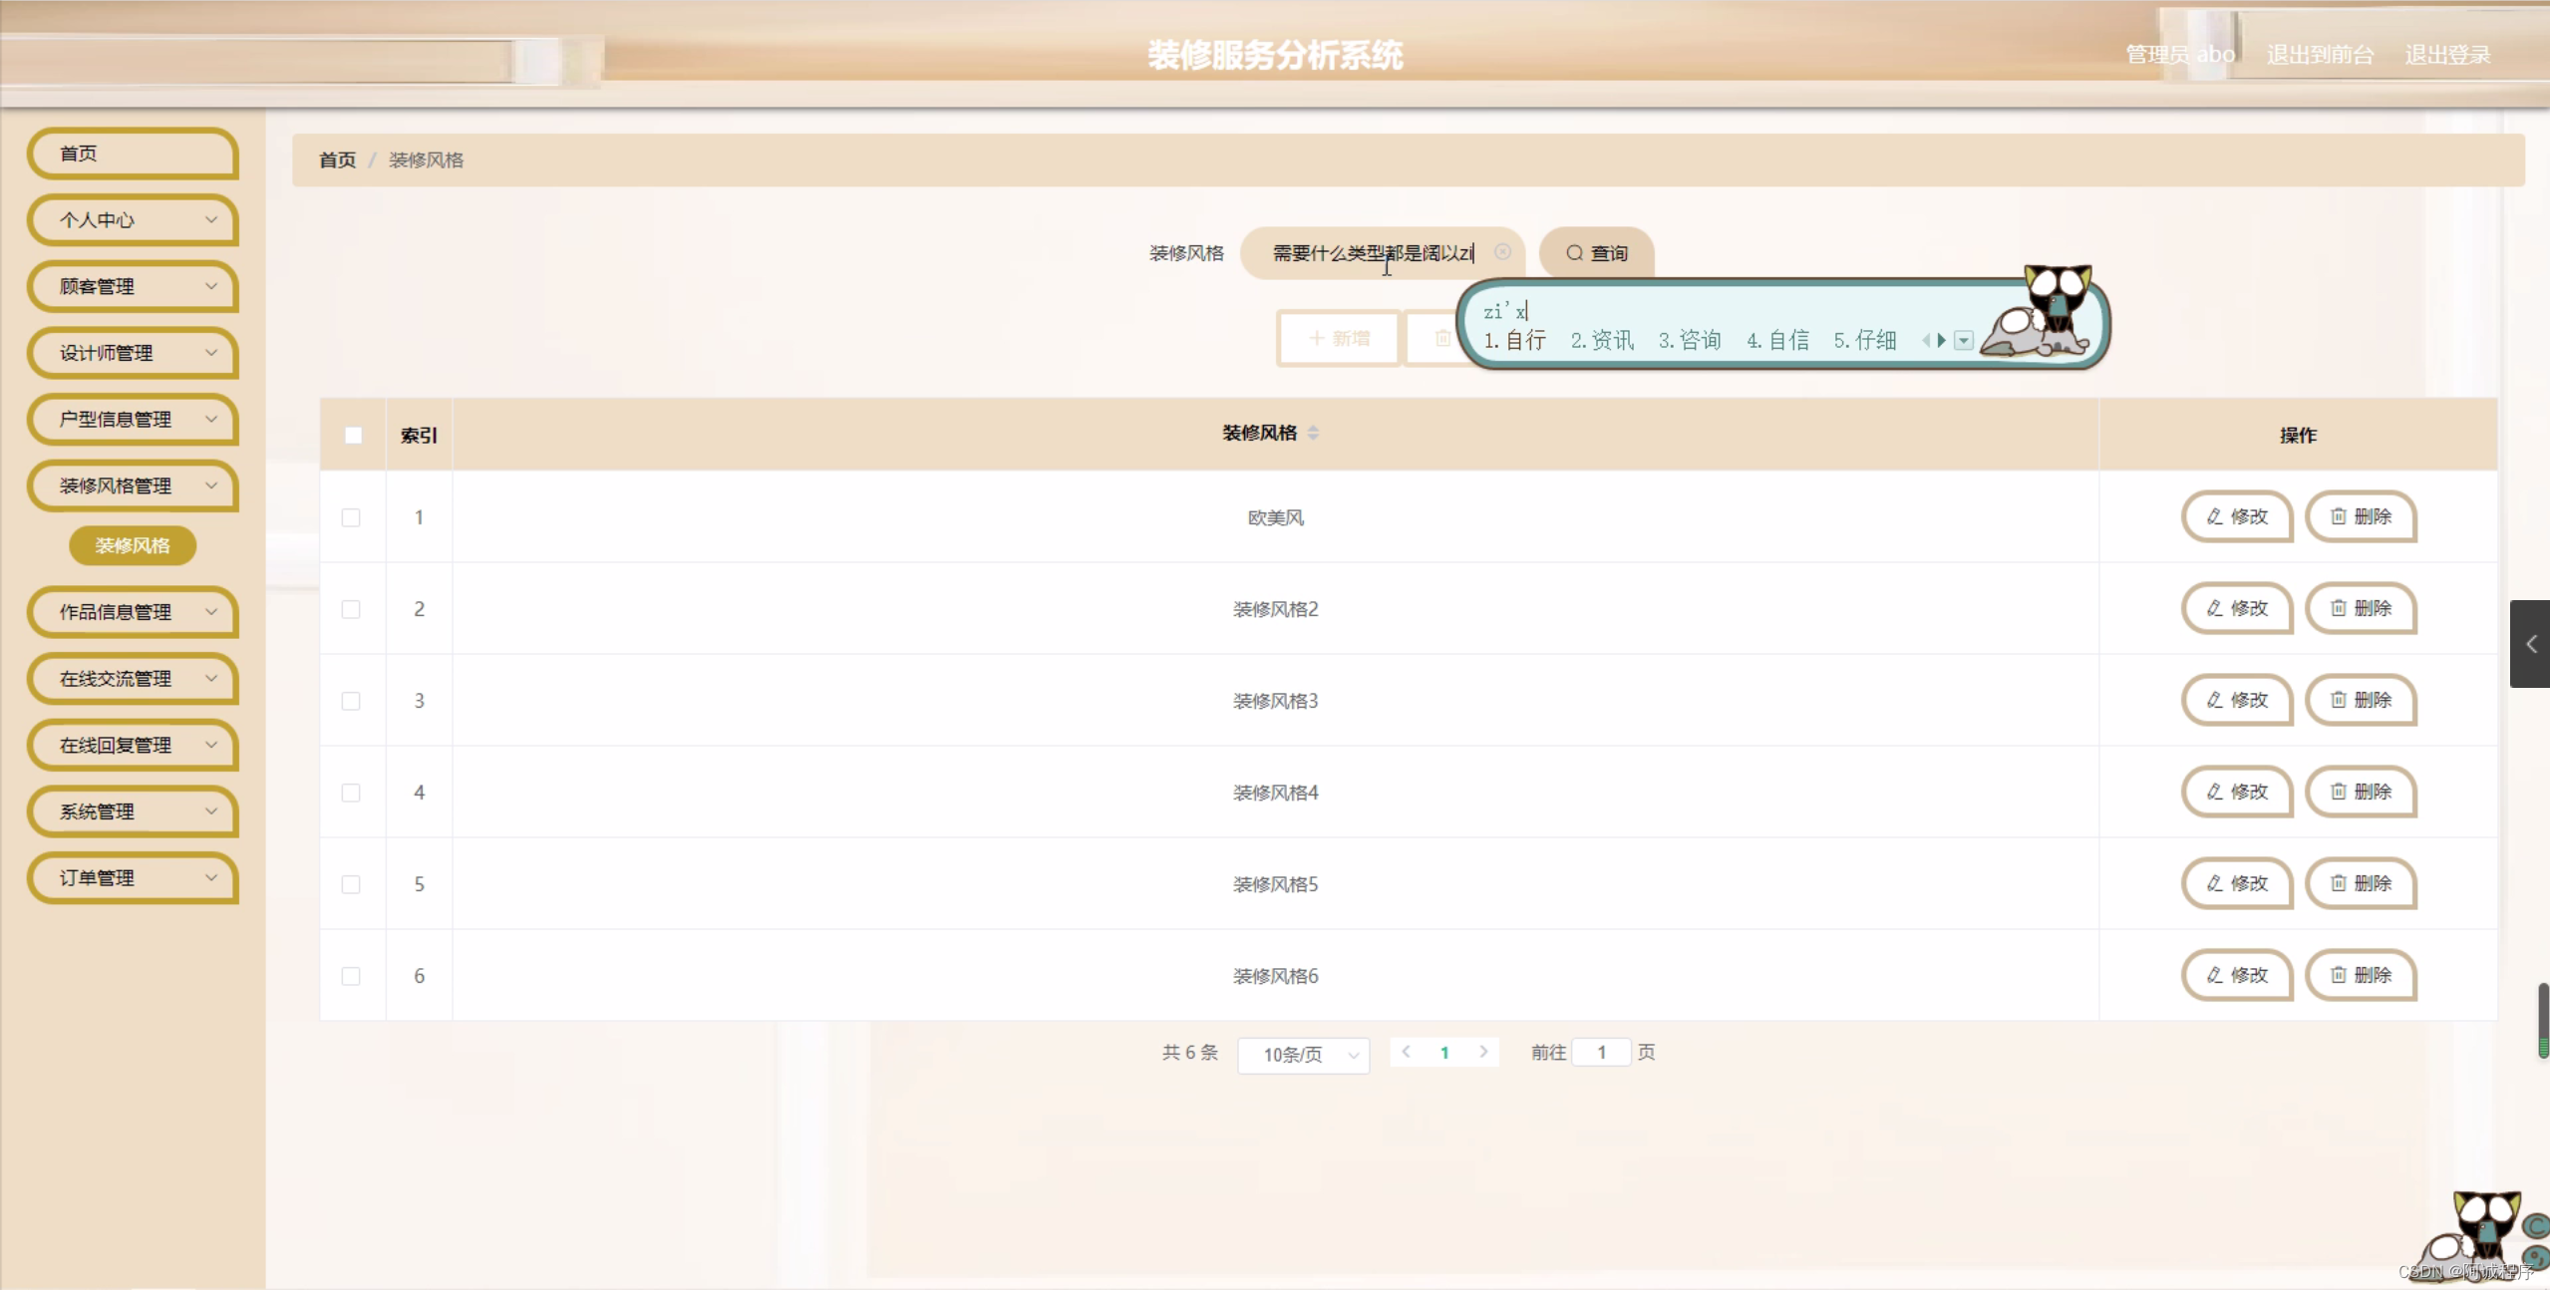Toggle the select-all header checkbox
2550x1290 pixels.
click(353, 435)
